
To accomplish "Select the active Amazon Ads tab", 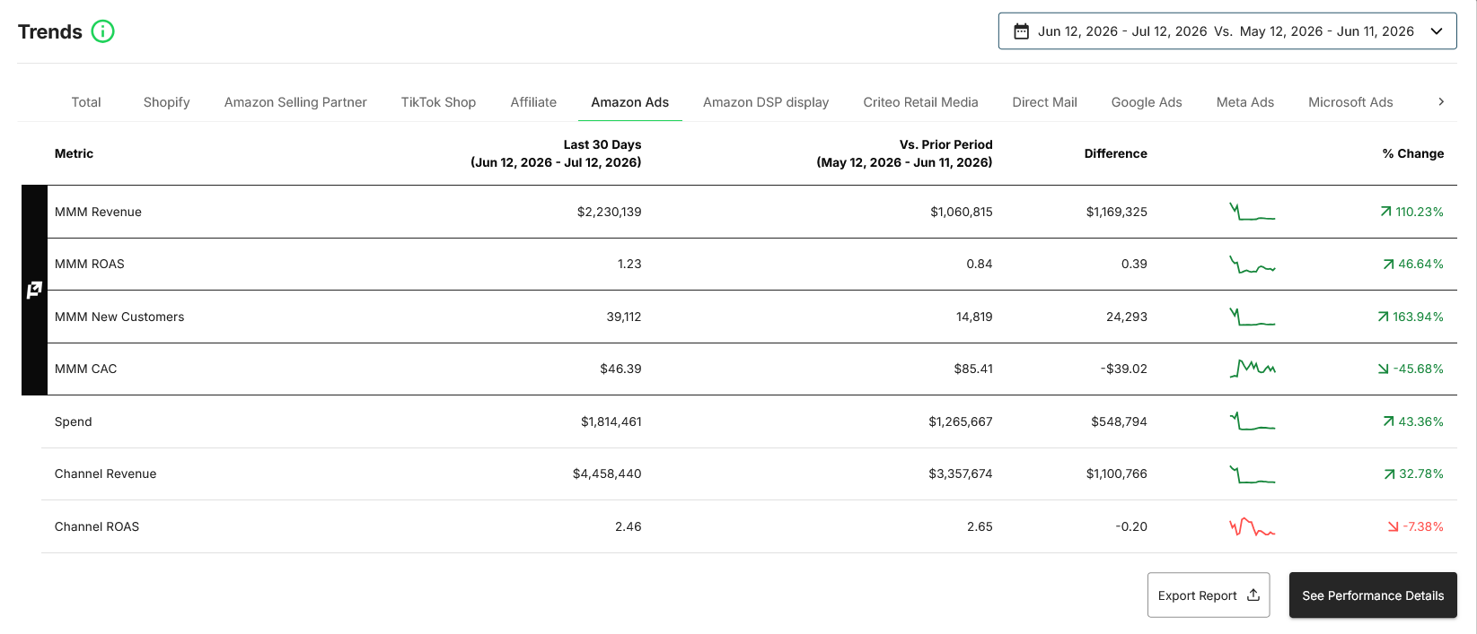I will point(629,102).
